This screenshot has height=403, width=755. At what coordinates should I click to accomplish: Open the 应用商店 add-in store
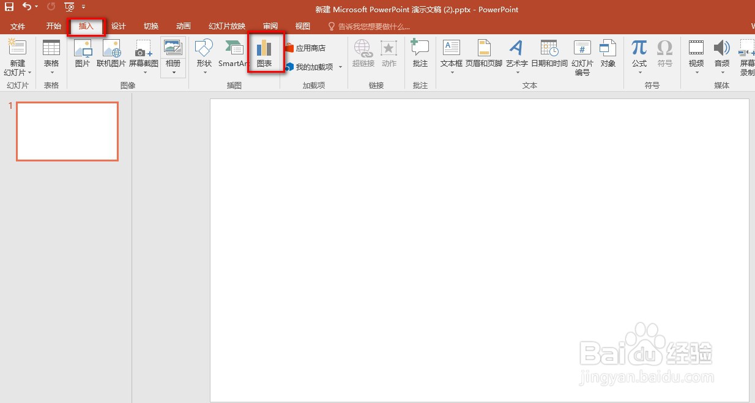click(305, 48)
